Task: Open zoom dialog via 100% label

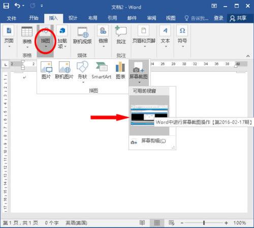Action: point(239,223)
